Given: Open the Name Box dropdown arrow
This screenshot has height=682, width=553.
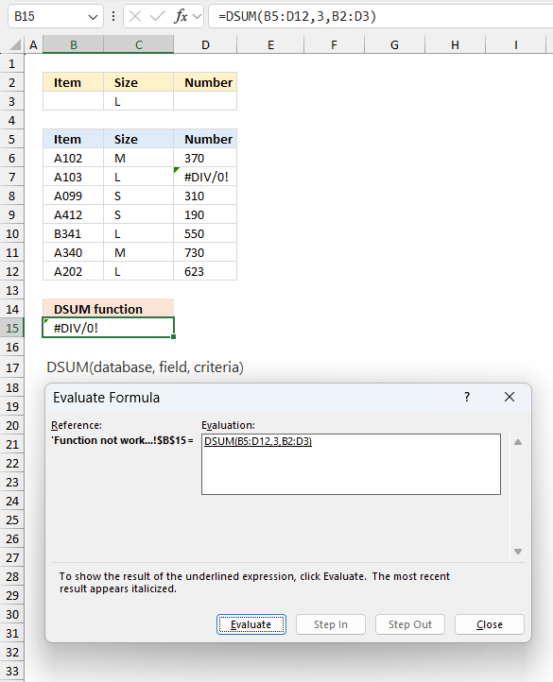Looking at the screenshot, I should click(93, 17).
